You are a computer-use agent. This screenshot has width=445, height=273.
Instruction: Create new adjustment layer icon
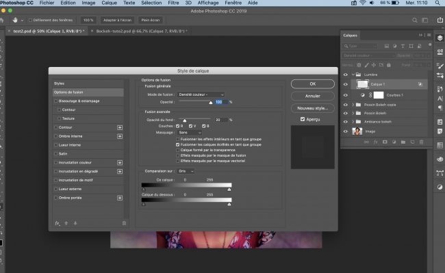point(394,142)
